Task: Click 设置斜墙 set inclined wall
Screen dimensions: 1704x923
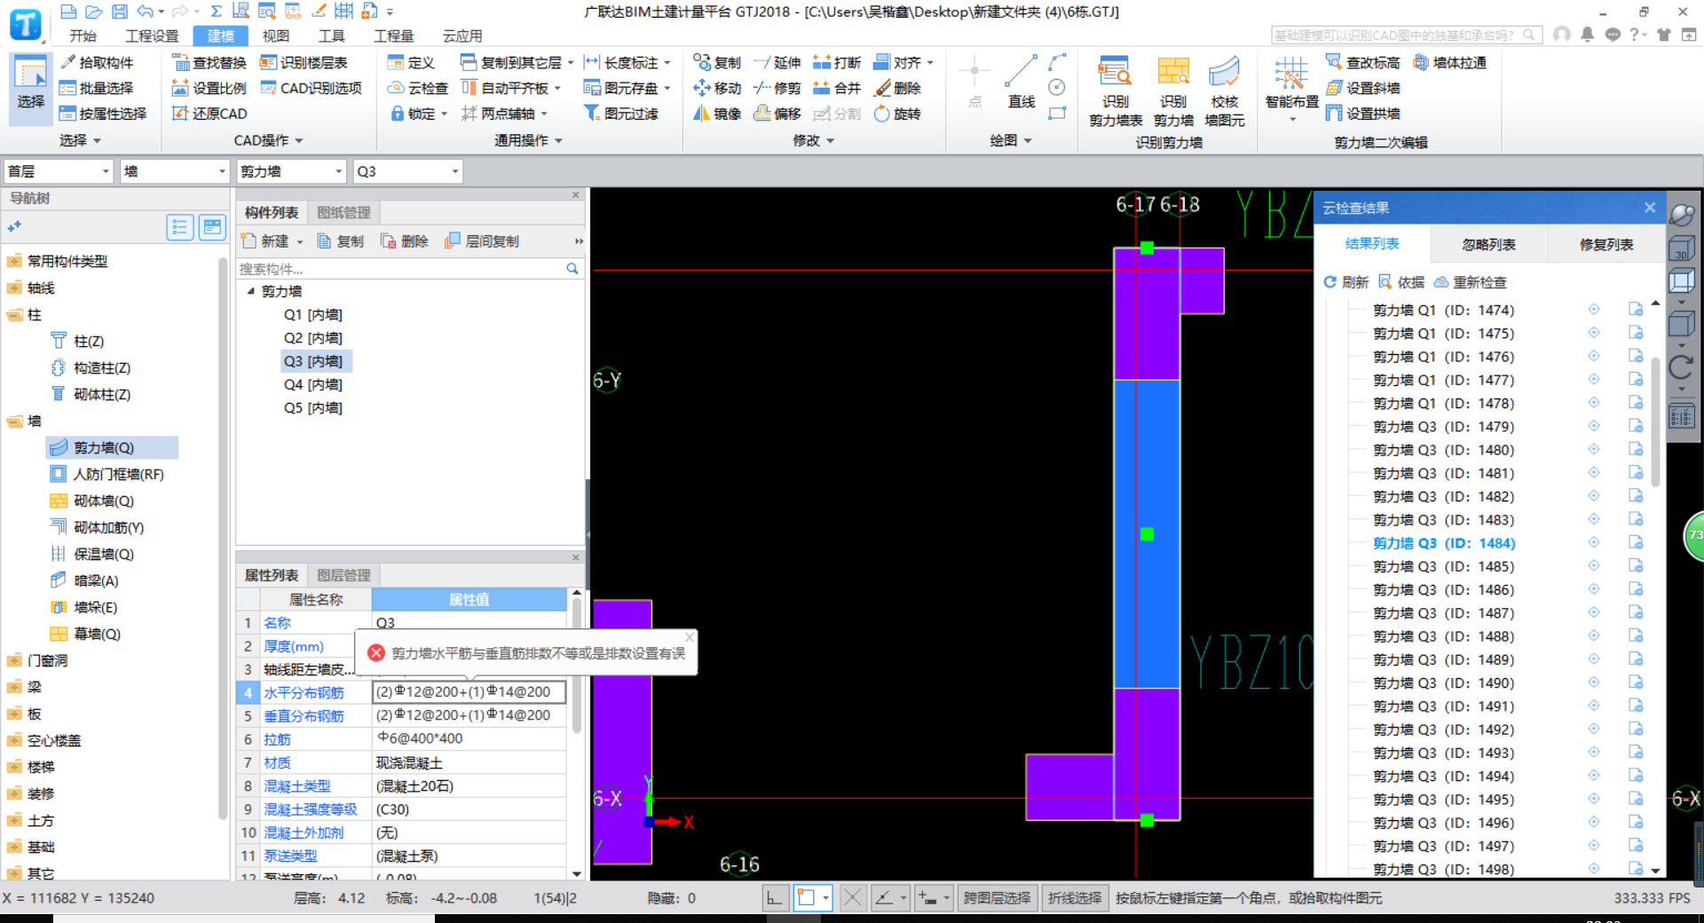Action: [1362, 88]
